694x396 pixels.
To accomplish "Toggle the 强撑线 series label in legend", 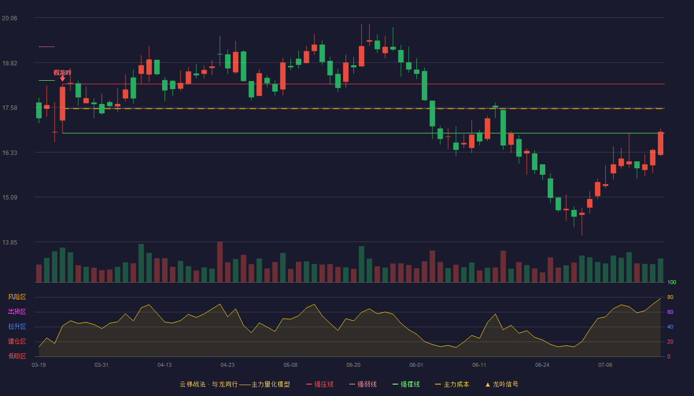I will pyautogui.click(x=410, y=384).
